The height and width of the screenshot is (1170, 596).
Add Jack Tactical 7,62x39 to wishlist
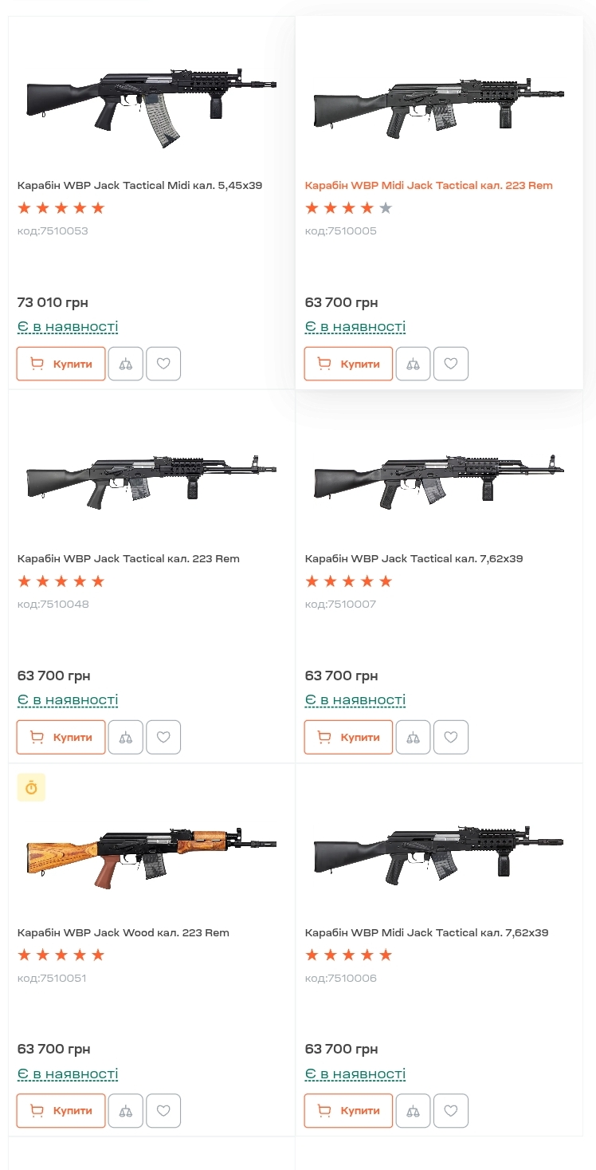(451, 737)
